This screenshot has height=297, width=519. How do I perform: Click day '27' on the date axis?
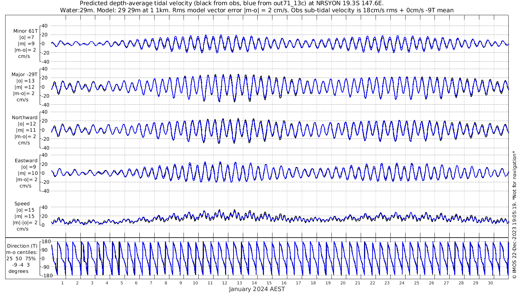(446, 283)
